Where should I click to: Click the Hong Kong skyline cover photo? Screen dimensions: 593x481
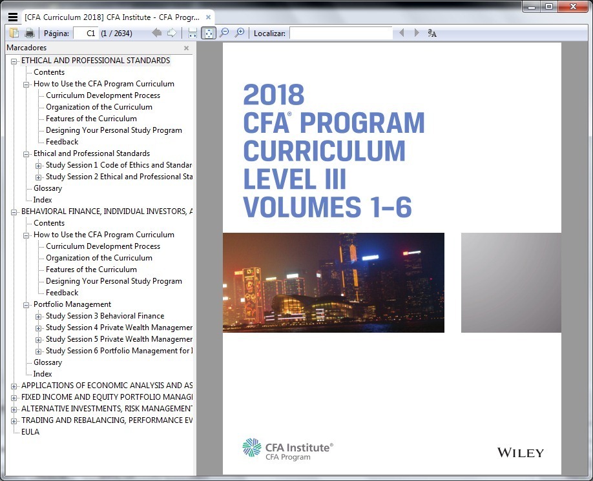point(333,282)
